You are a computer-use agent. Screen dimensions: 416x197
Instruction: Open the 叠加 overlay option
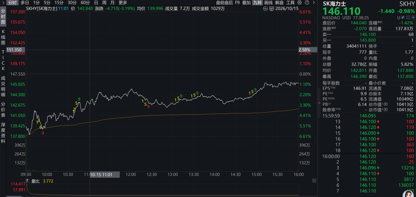tap(246, 3)
